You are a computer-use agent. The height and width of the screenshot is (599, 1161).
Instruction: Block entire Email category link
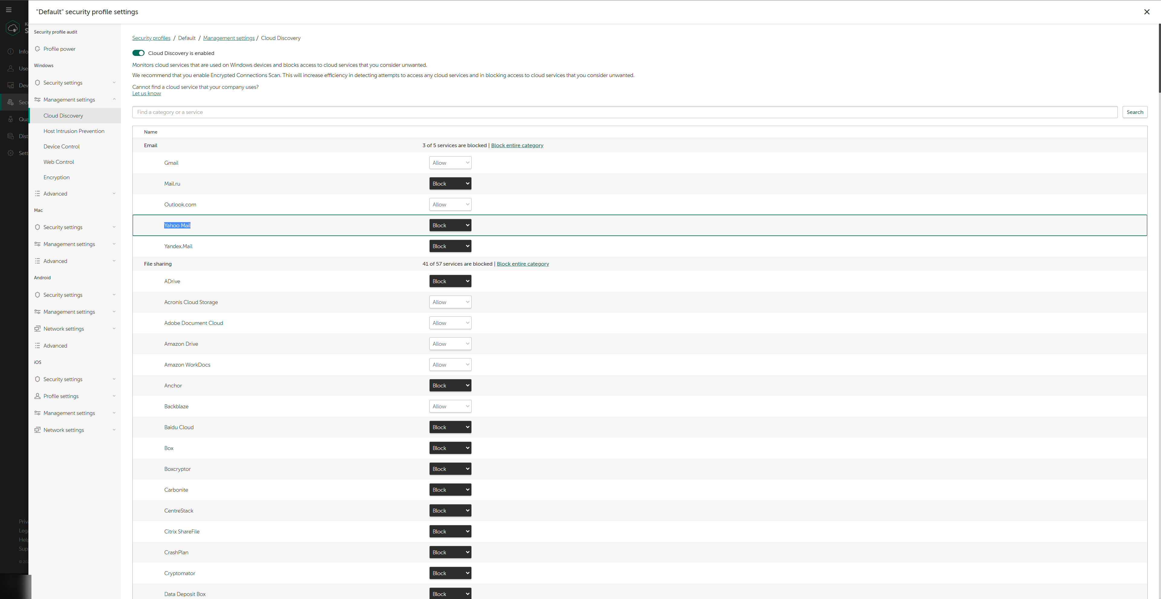[x=517, y=145]
